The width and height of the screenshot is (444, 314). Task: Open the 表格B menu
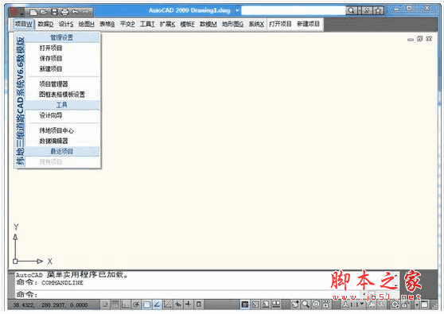pos(107,24)
